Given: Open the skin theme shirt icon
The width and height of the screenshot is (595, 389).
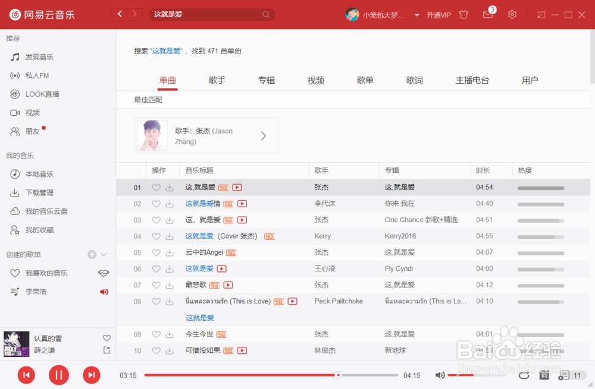Looking at the screenshot, I should tap(464, 15).
